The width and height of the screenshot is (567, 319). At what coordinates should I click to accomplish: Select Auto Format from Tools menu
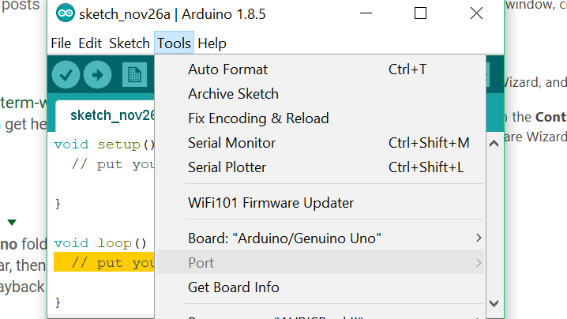tap(228, 69)
